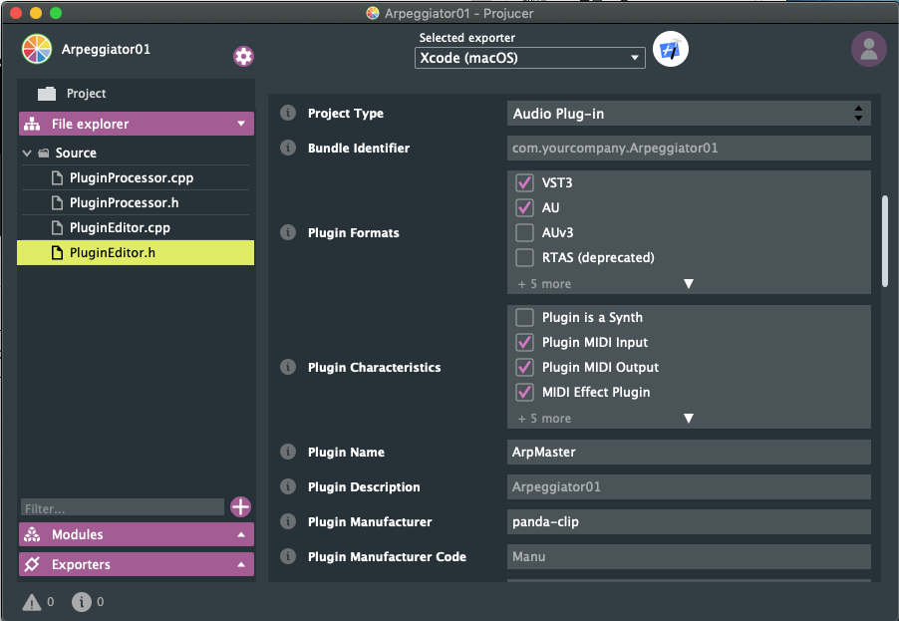Click the add file plus button

[x=241, y=507]
